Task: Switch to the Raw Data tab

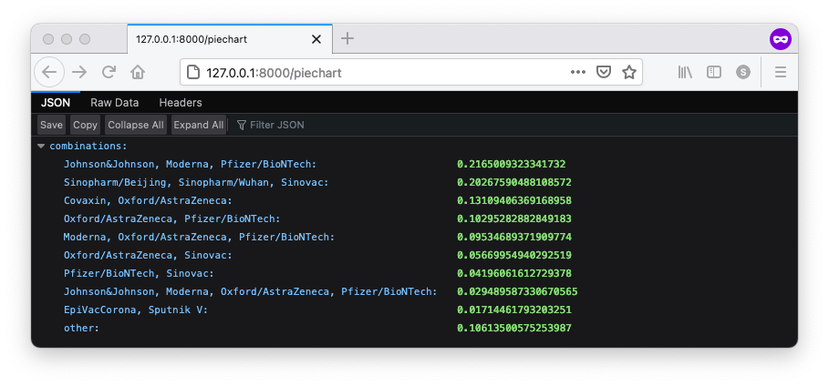Action: 114,103
